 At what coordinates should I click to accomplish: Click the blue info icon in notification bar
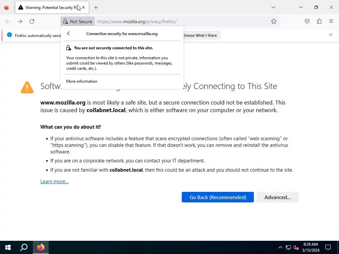(9, 35)
